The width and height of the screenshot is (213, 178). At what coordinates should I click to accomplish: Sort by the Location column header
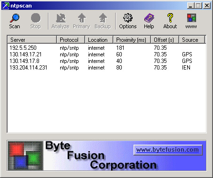point(99,40)
